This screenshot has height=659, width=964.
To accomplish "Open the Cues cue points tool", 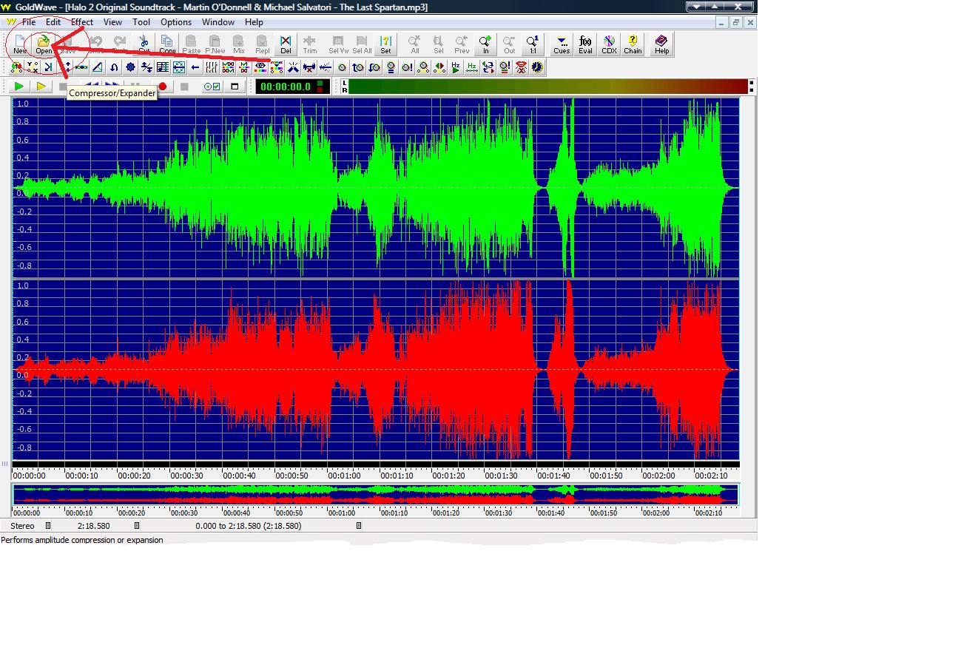I will pos(562,44).
